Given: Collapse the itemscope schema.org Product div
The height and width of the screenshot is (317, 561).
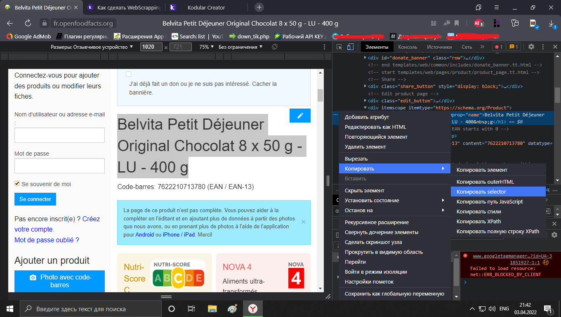Looking at the screenshot, I should [365, 108].
